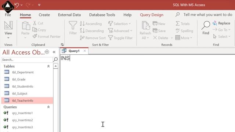Open the Create ribbon tab
This screenshot has height=132, width=235.
[x=44, y=15]
